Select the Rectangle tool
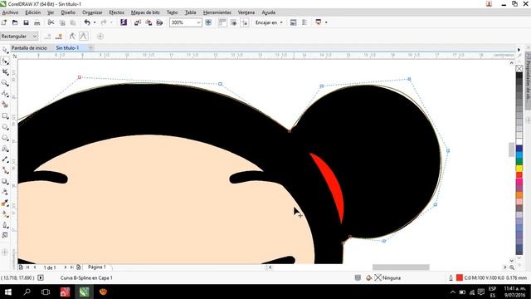 coord(5,116)
